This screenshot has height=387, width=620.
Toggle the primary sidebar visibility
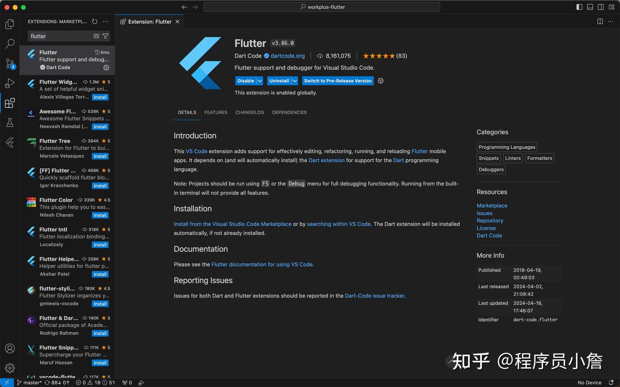pos(579,7)
